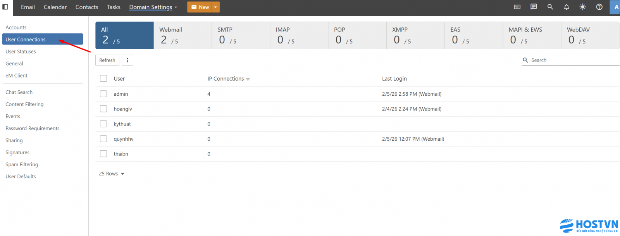620x236 pixels.
Task: Select the hoanglv user checkbox
Action: coord(103,109)
